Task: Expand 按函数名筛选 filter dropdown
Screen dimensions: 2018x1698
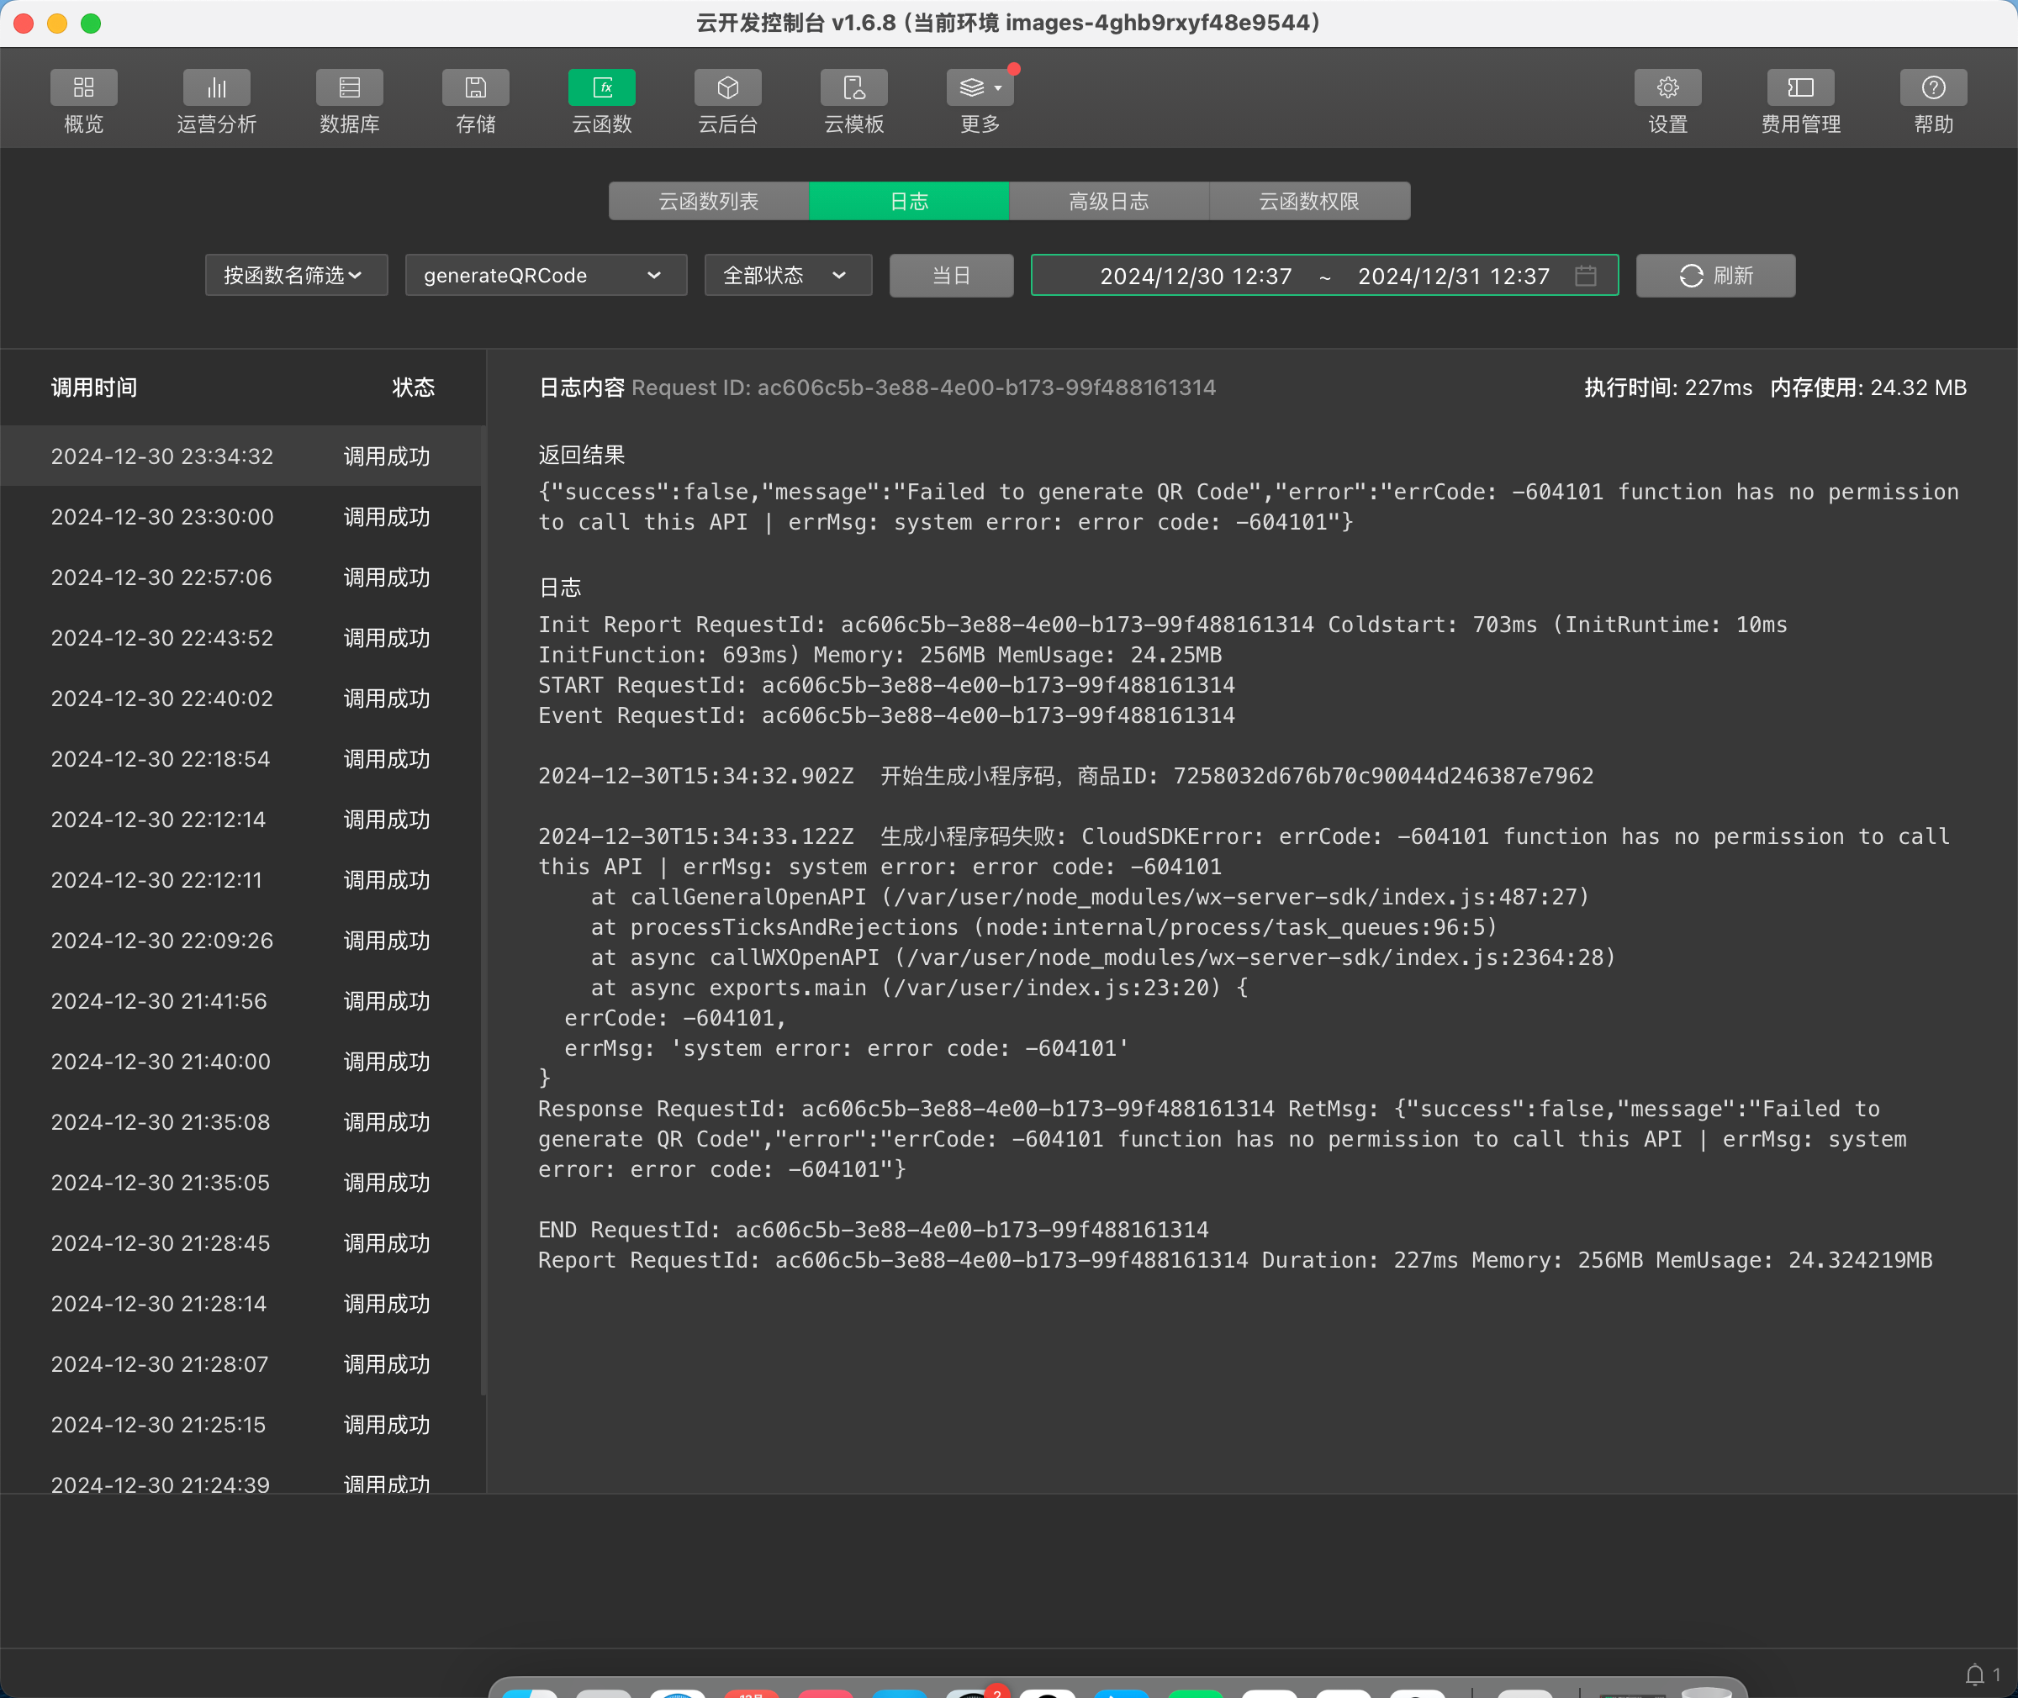Action: (296, 276)
